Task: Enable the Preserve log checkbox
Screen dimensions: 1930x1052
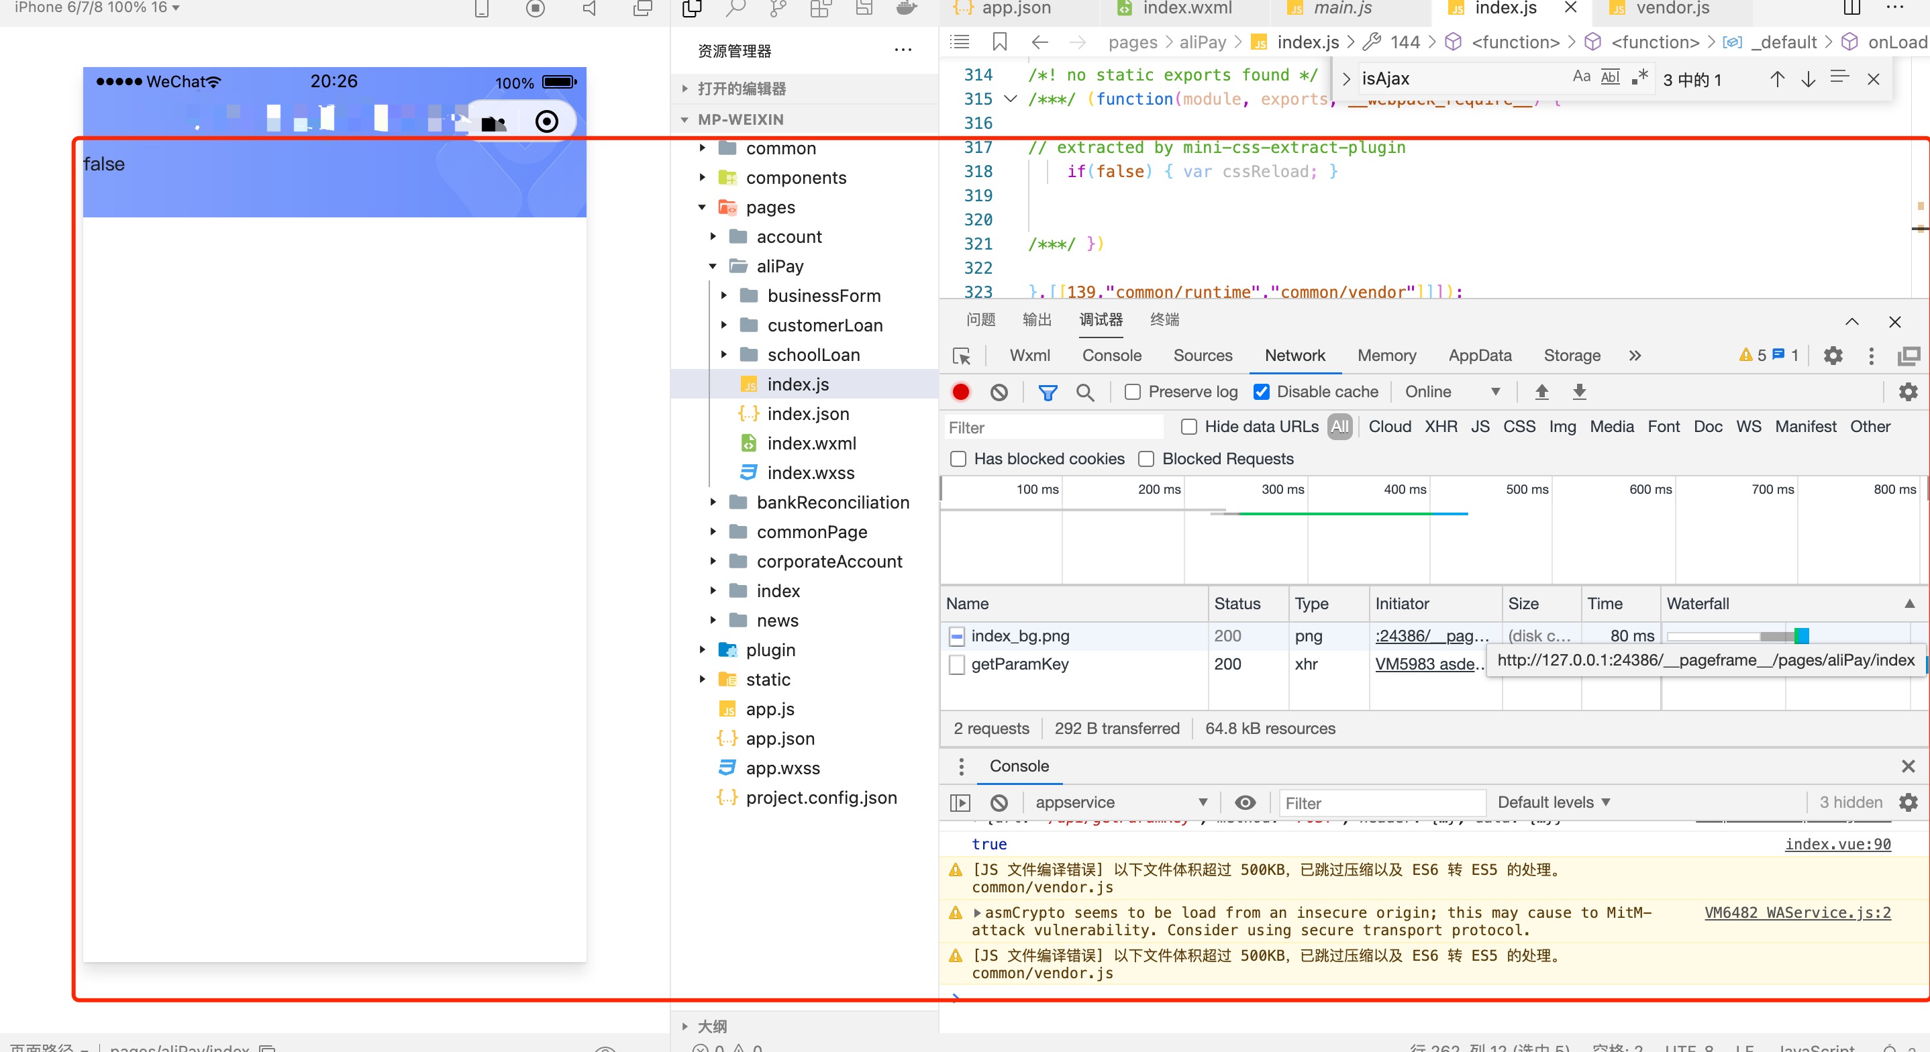Action: (1133, 392)
